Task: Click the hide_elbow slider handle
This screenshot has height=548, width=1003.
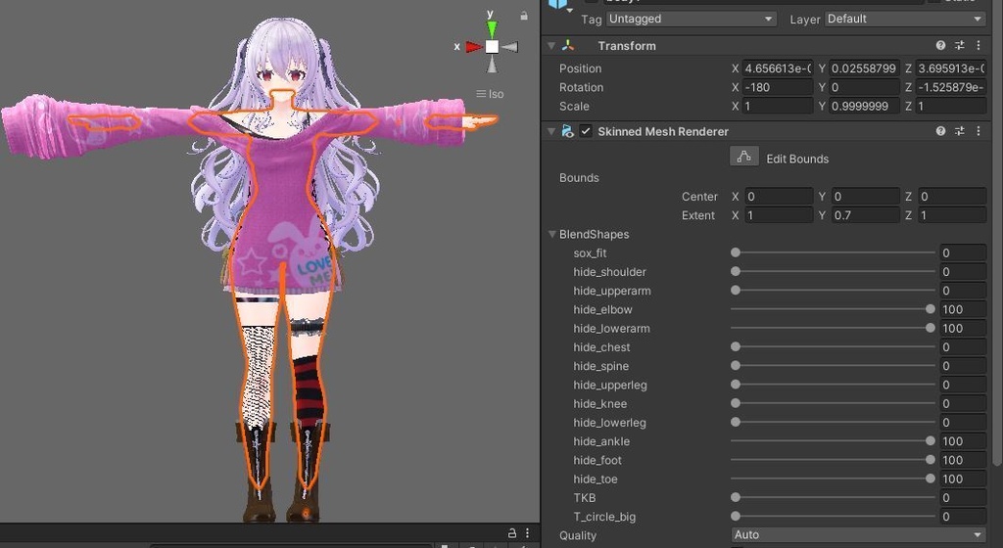Action: [930, 309]
